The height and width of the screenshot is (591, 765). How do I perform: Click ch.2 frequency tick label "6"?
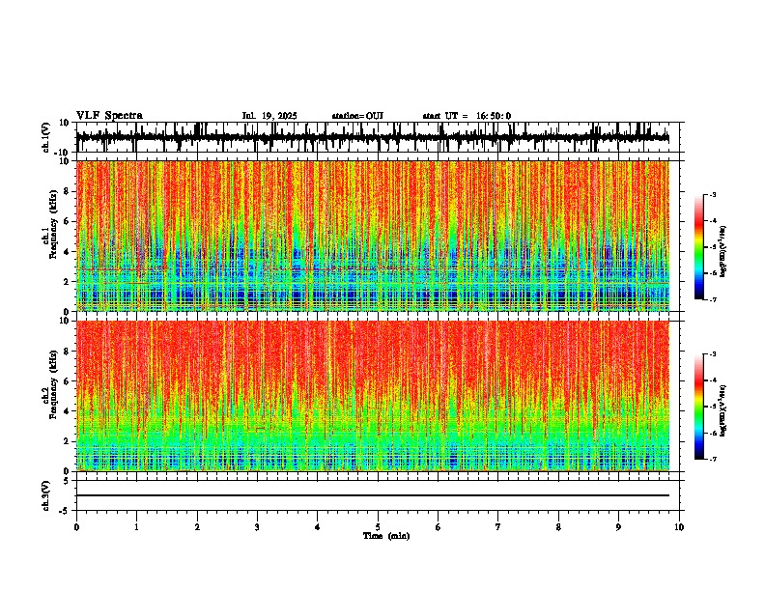(x=68, y=381)
